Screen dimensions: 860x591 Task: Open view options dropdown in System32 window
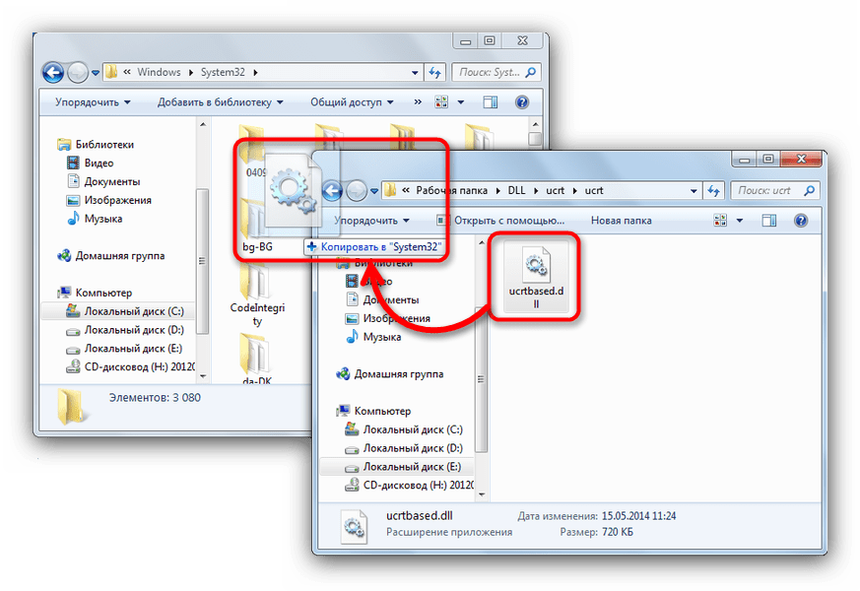click(x=461, y=102)
